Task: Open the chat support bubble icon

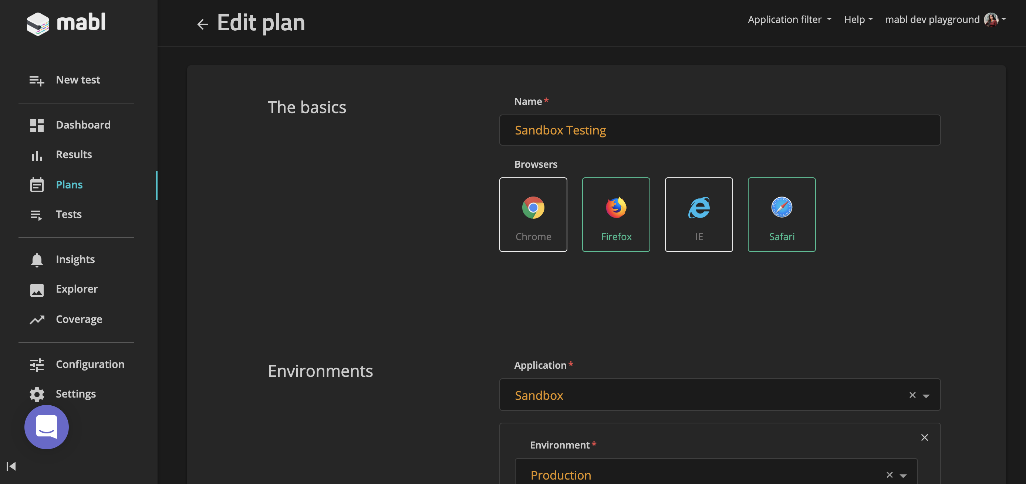Action: [x=47, y=427]
